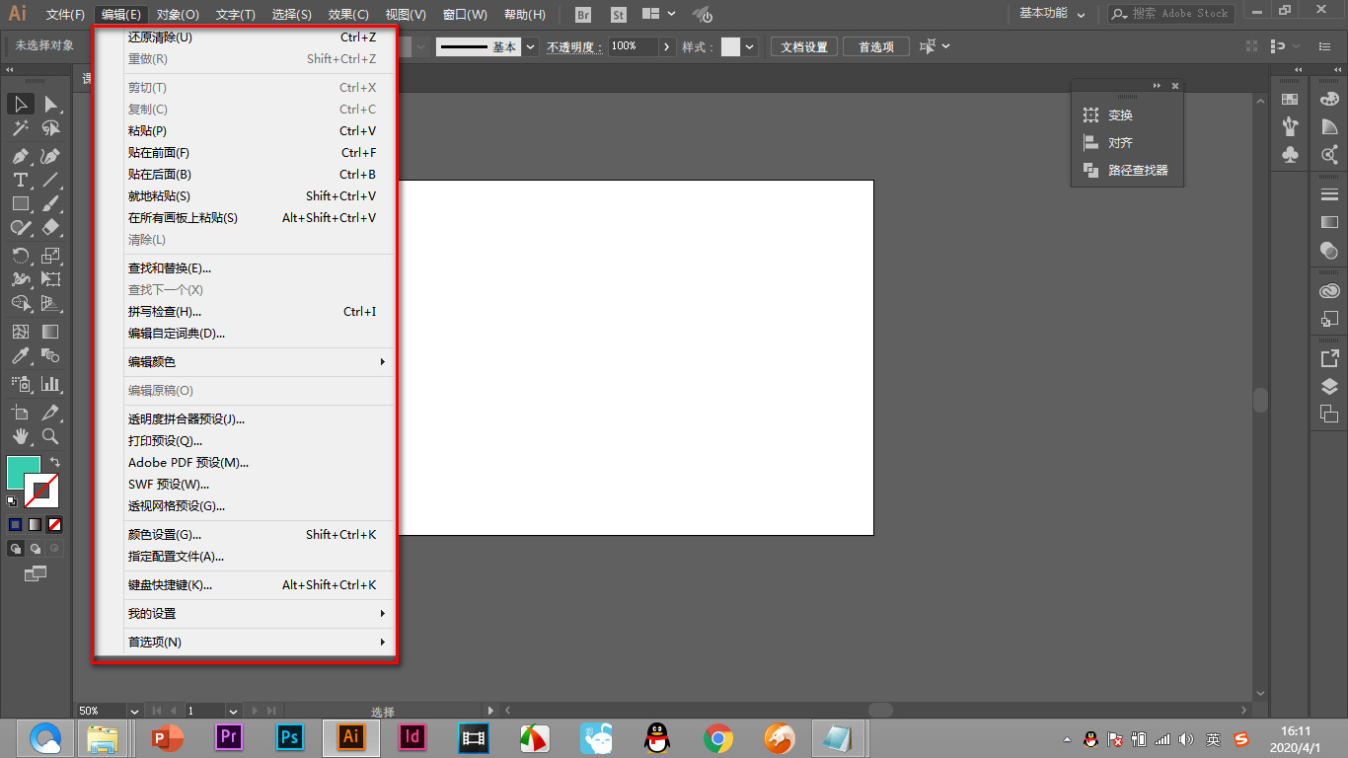Select the Scale tool
Viewport: 1348px width, 758px height.
coord(51,256)
